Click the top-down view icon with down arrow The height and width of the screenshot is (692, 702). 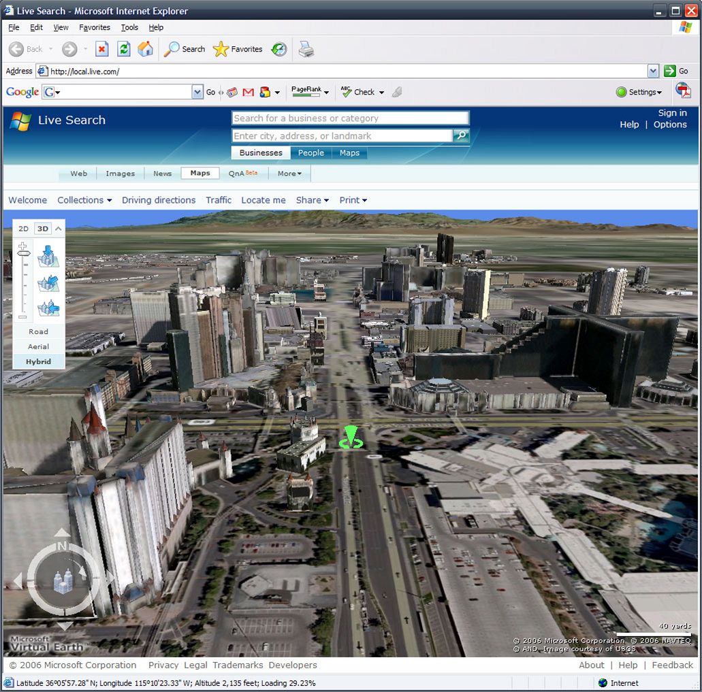click(x=49, y=257)
